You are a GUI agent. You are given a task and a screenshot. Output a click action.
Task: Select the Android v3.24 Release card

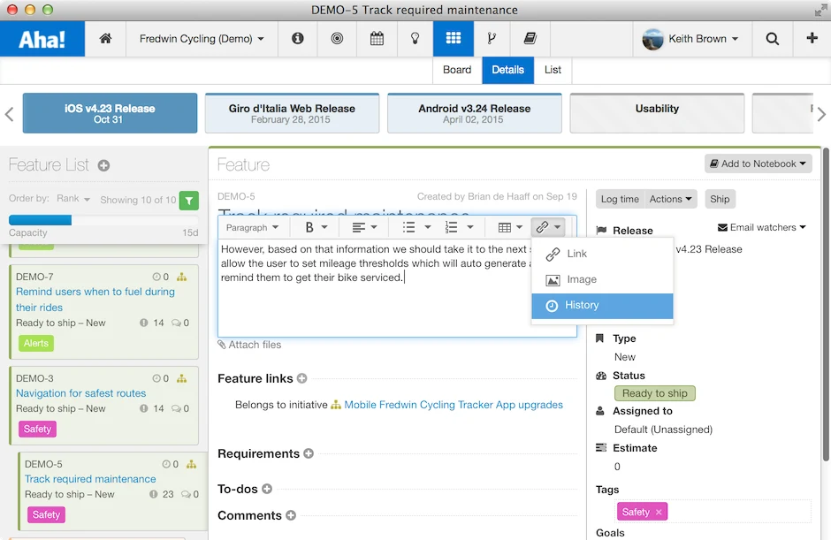click(475, 113)
